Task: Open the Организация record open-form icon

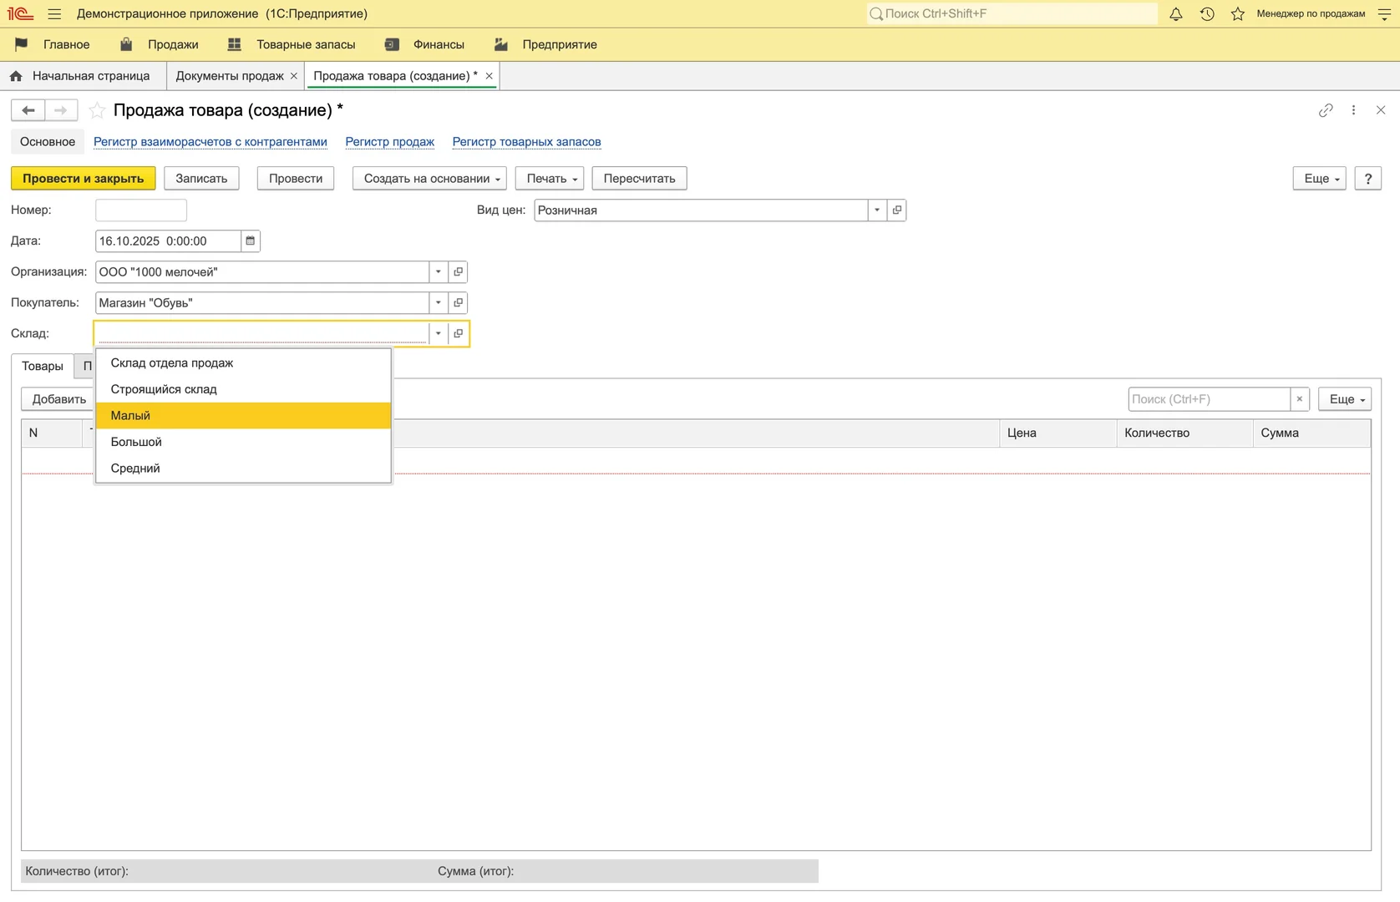Action: click(x=458, y=272)
